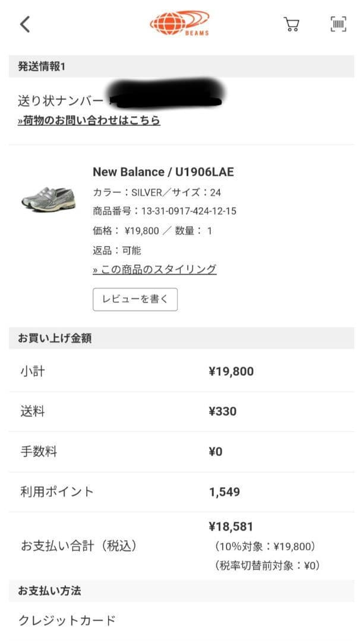Click the お支払い方法 section header
This screenshot has width=363, height=641.
pos(48,591)
